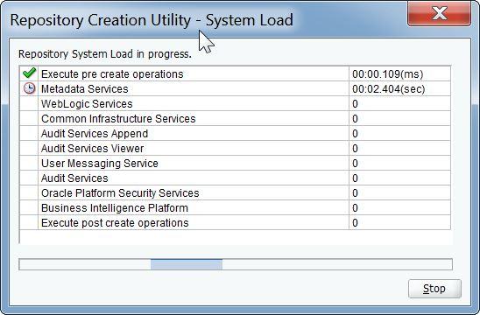This screenshot has height=315, width=480.
Task: Click the system load progress bar
Action: [x=236, y=264]
